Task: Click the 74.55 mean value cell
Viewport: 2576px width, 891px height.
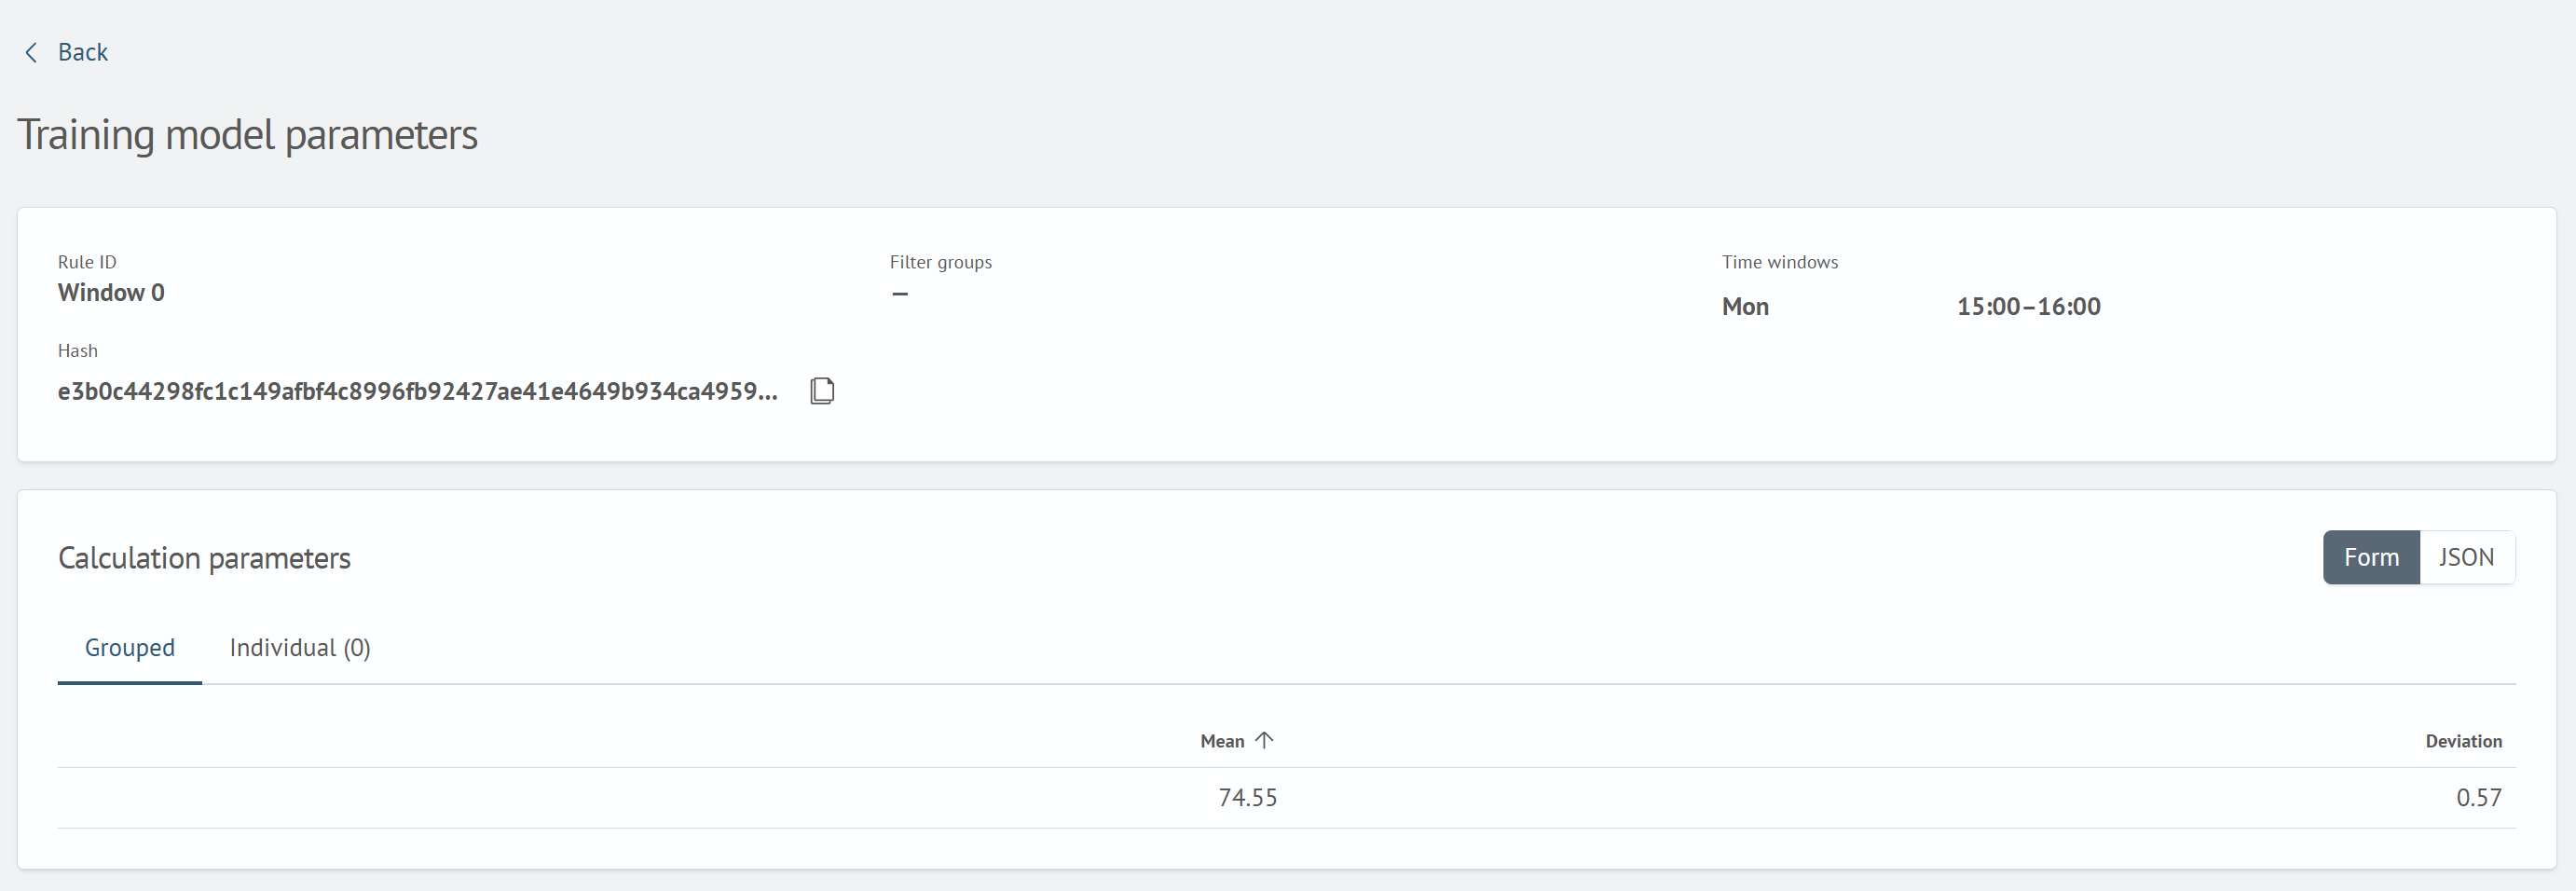Action: coord(1247,797)
